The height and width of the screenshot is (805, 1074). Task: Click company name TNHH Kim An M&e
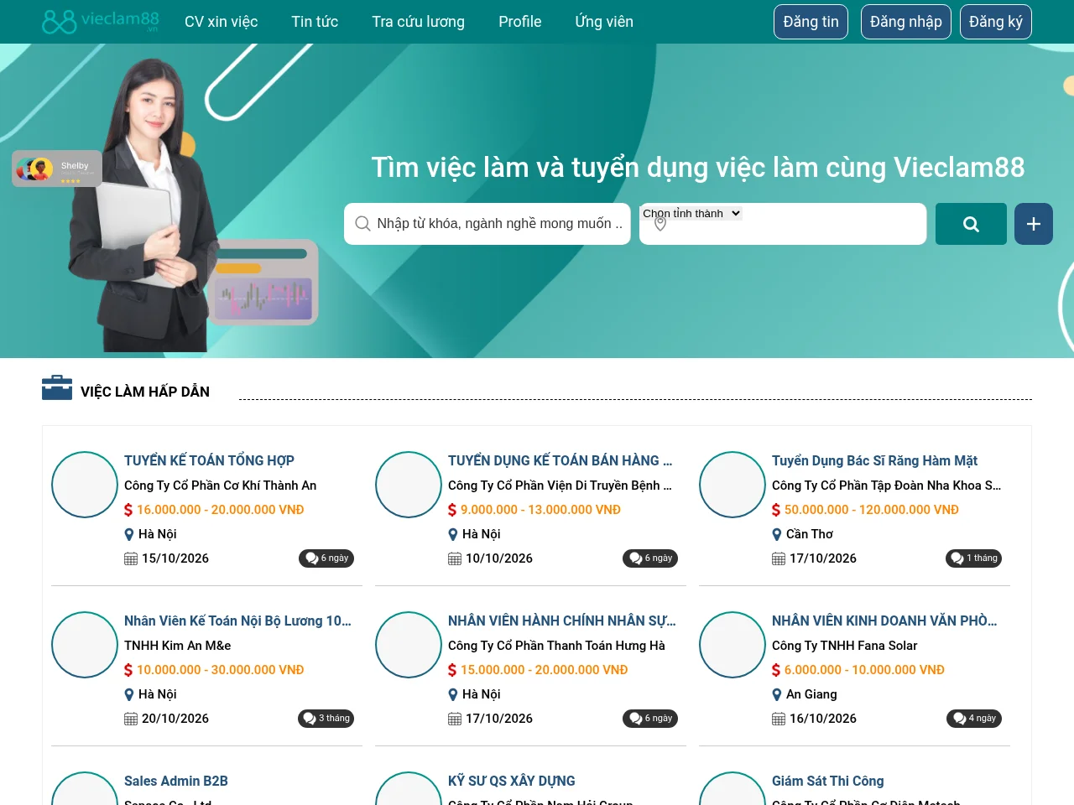click(178, 646)
